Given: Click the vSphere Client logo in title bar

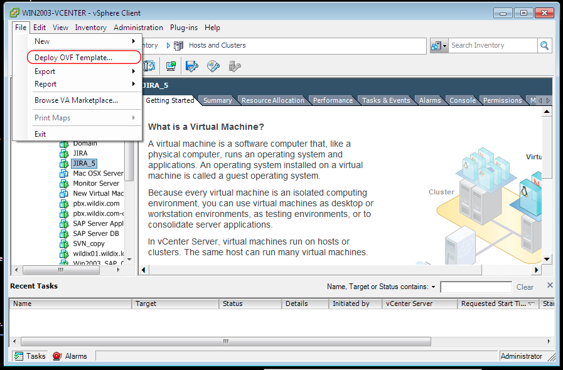Looking at the screenshot, I should (x=14, y=13).
